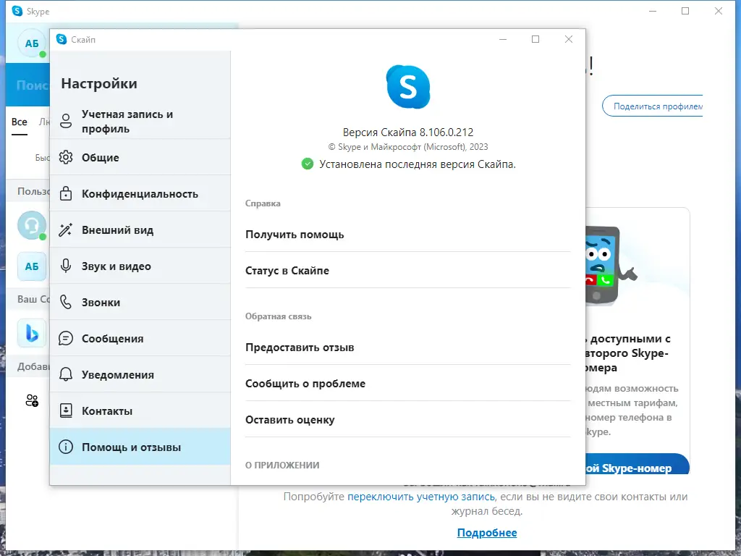This screenshot has width=741, height=556.
Task: Open Звонки settings section
Action: pyautogui.click(x=140, y=303)
